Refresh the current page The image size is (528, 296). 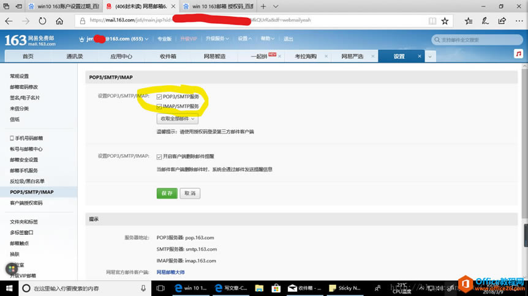point(42,21)
